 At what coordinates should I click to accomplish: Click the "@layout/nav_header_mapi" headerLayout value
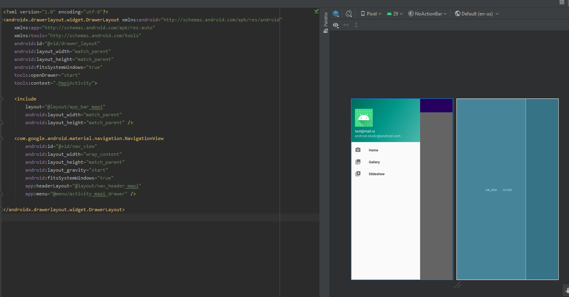click(x=107, y=186)
